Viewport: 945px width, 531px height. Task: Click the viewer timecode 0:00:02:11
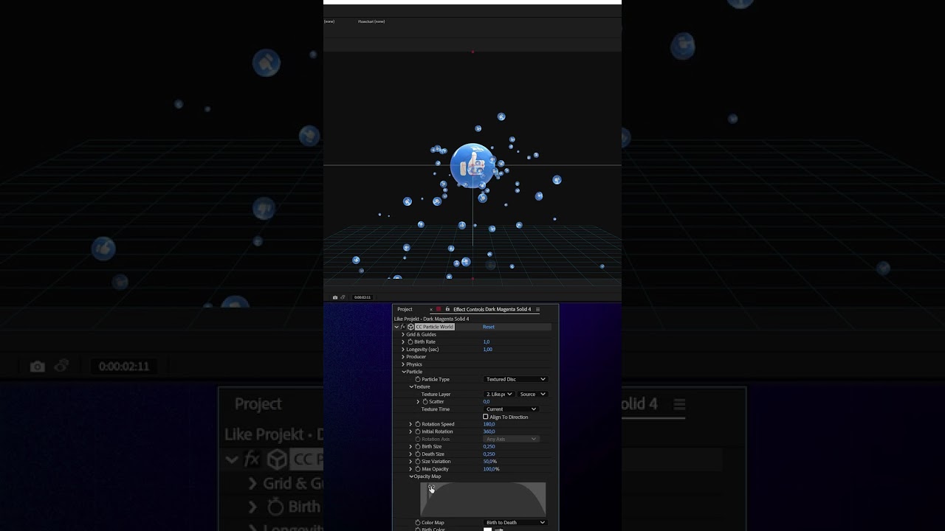pyautogui.click(x=362, y=297)
